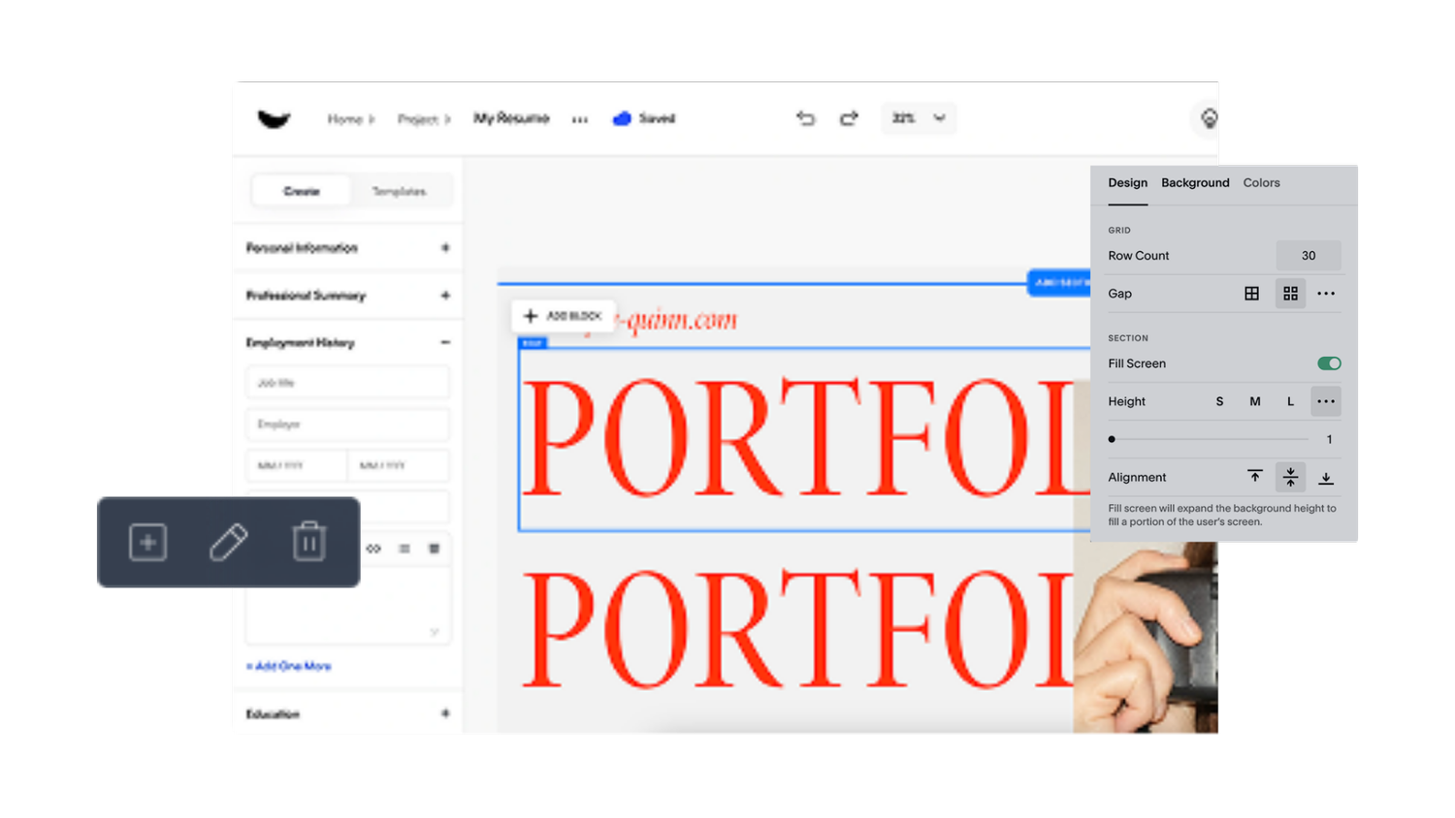Click the blue Edit tag on the selected block
Viewport: 1455px width, 818px height.
pos(533,342)
